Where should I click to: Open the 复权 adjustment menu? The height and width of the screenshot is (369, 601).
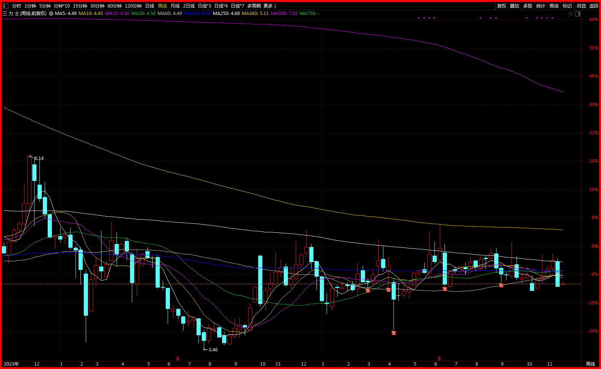tap(502, 6)
